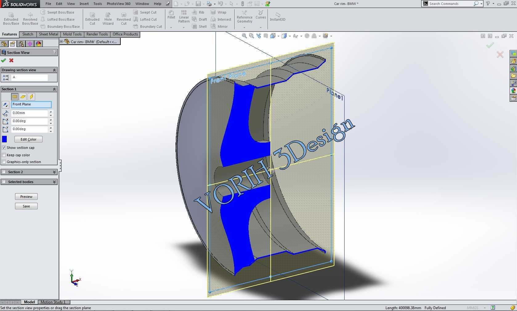Select the Front plane section button
Viewport: 517px width, 311px height.
click(15, 97)
